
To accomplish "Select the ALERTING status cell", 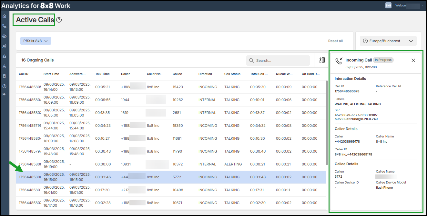I will [x=233, y=164].
